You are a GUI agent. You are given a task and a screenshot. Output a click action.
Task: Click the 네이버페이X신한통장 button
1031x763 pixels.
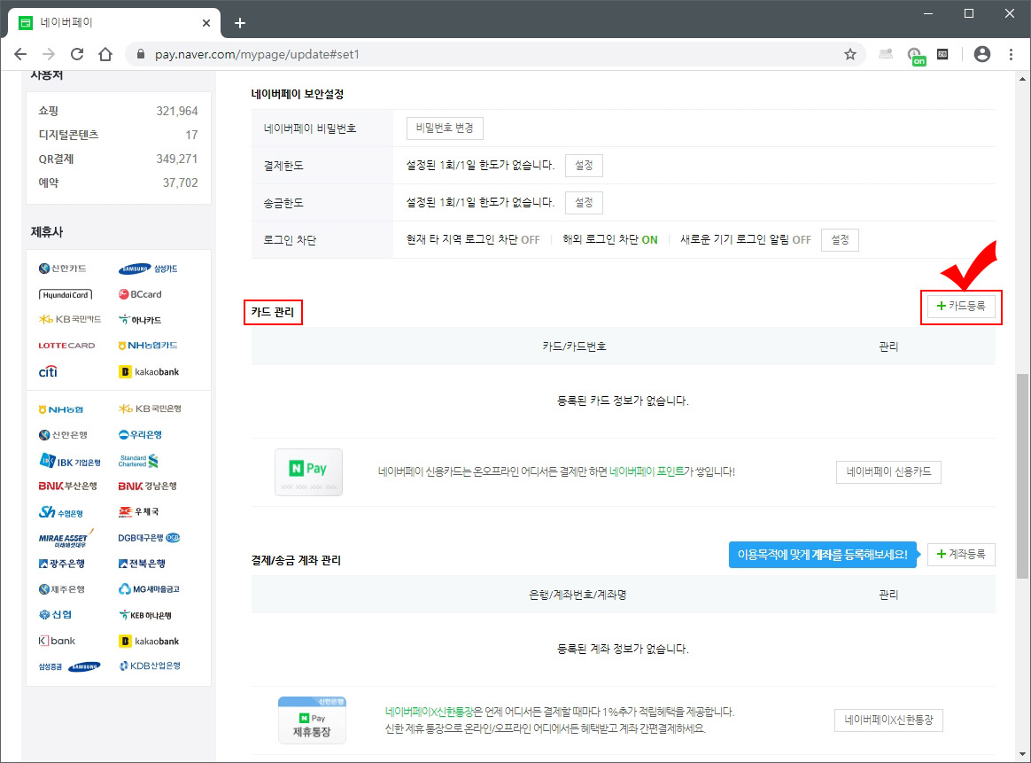888,720
